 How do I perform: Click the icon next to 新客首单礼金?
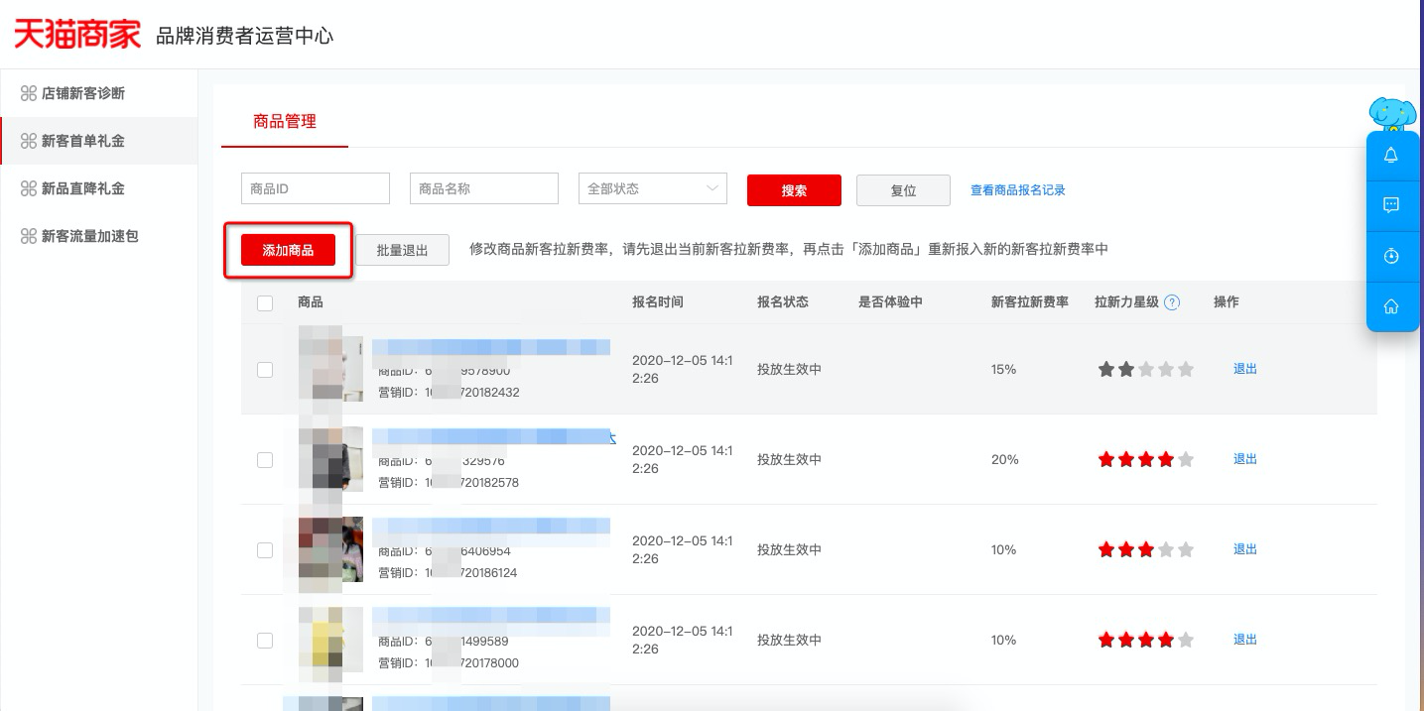(29, 141)
